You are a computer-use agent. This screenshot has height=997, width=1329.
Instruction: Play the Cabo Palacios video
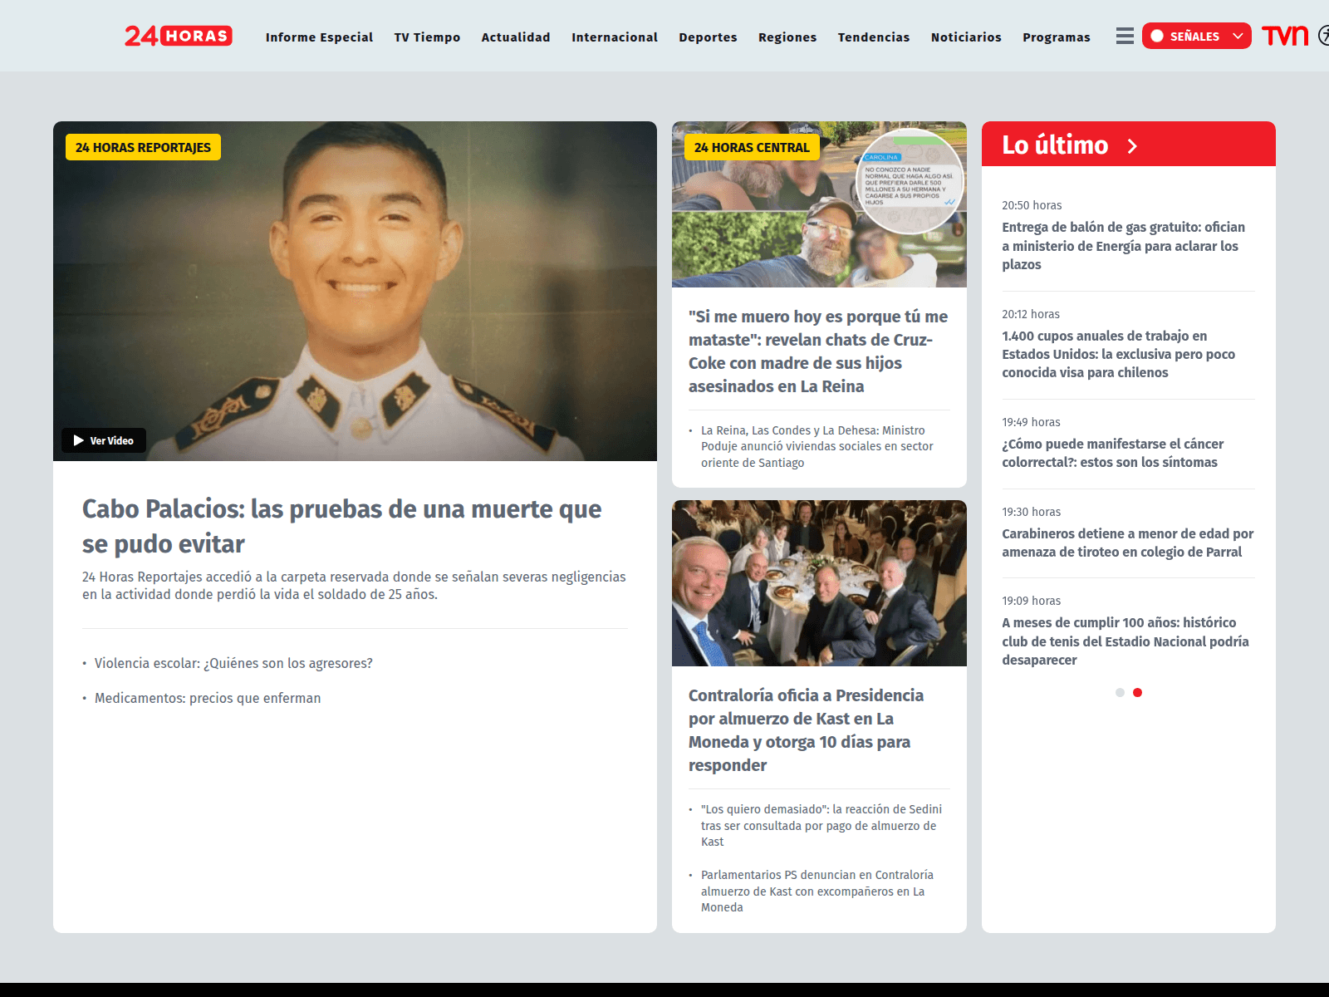(x=104, y=440)
